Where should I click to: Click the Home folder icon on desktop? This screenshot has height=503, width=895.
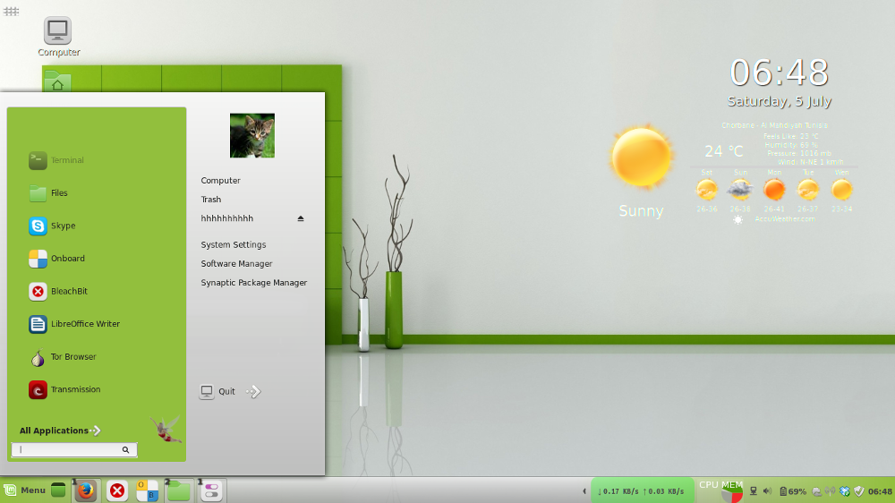tap(57, 81)
